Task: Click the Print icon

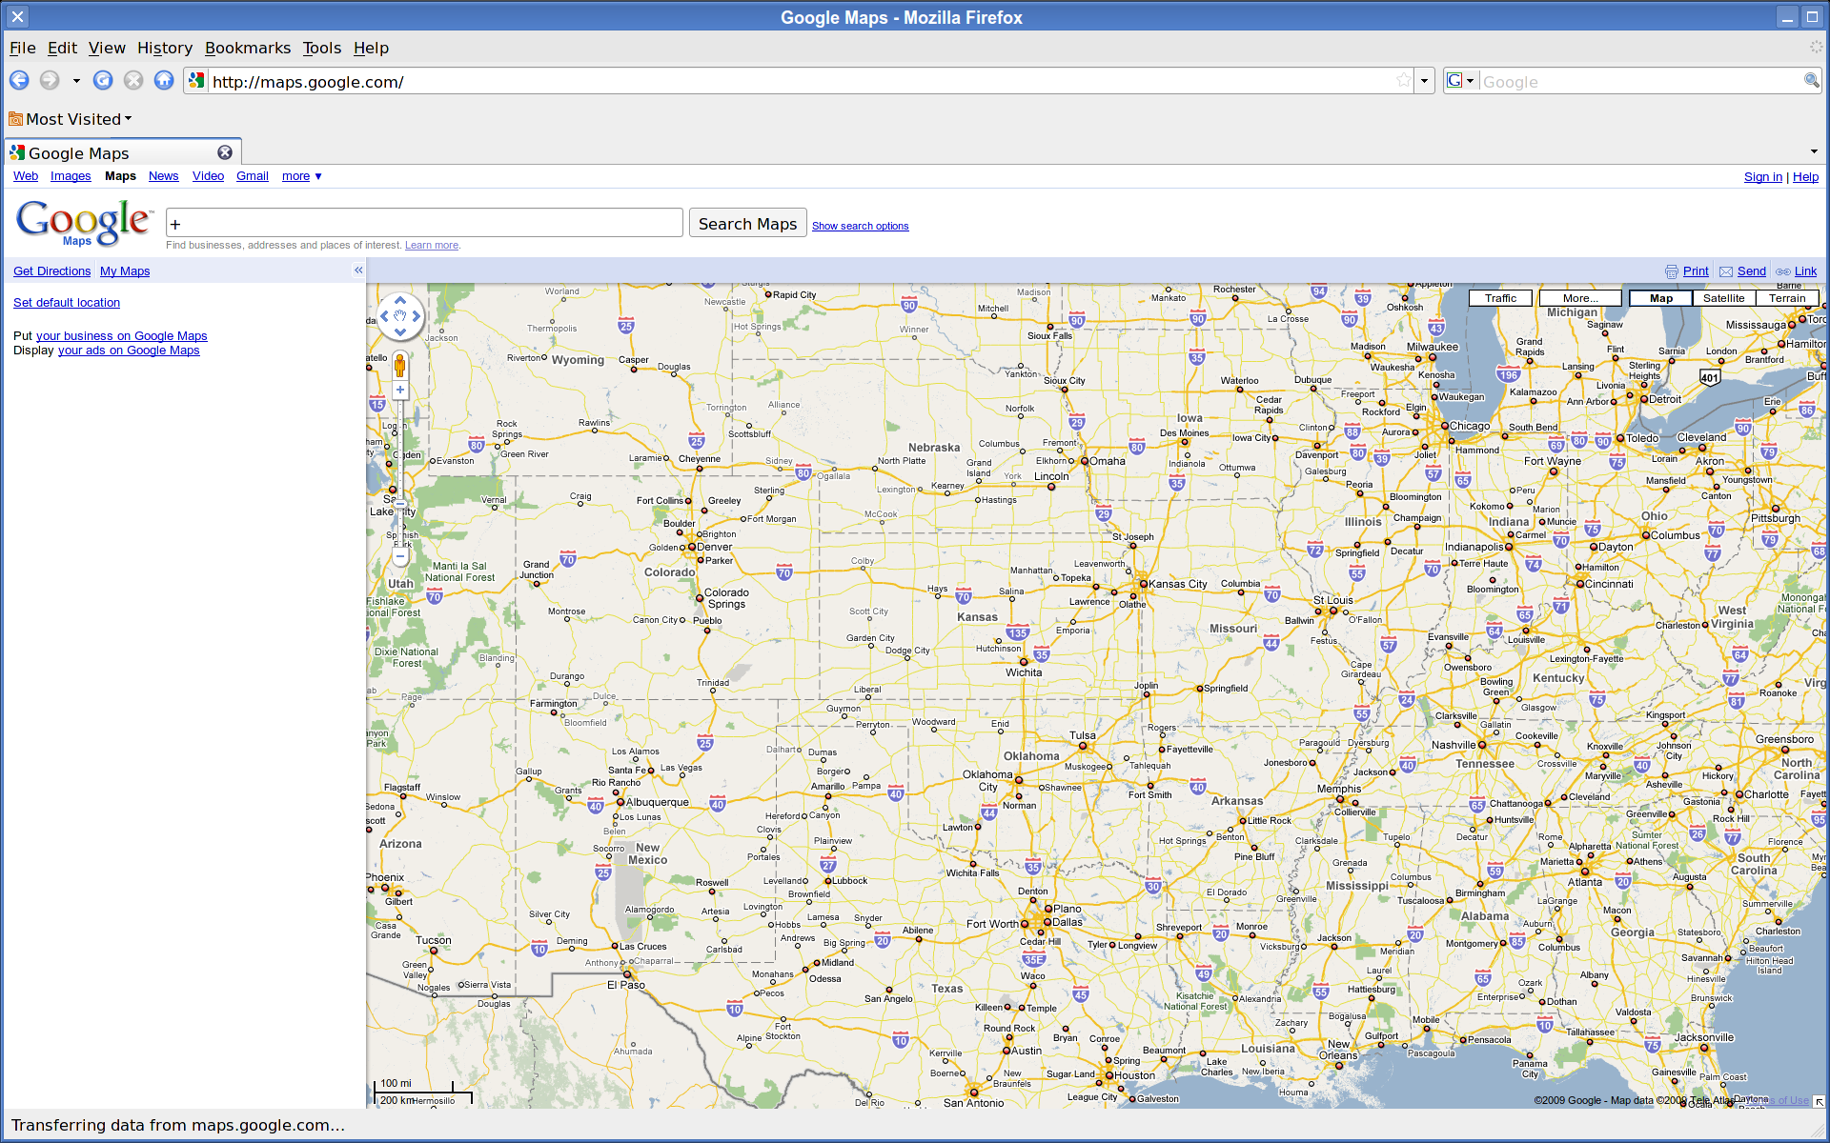Action: [x=1671, y=271]
